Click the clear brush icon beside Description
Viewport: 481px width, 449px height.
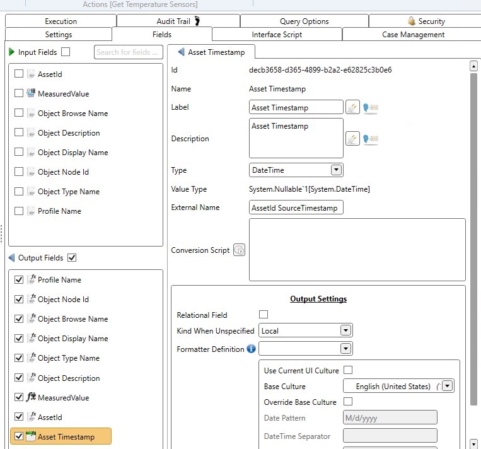(x=352, y=139)
